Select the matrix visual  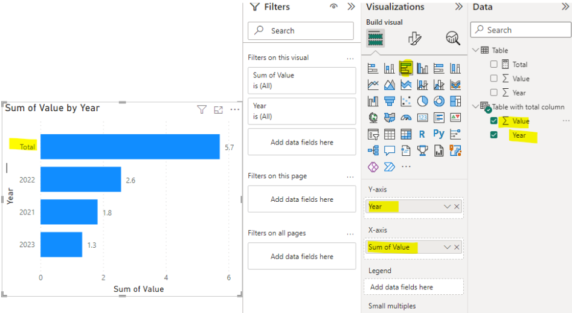(x=406, y=134)
